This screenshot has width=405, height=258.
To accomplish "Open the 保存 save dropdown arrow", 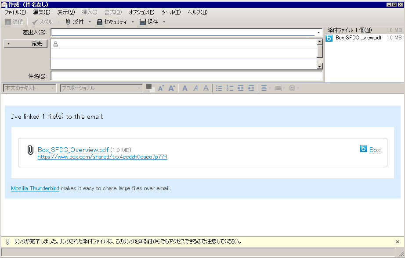I will tap(164, 22).
